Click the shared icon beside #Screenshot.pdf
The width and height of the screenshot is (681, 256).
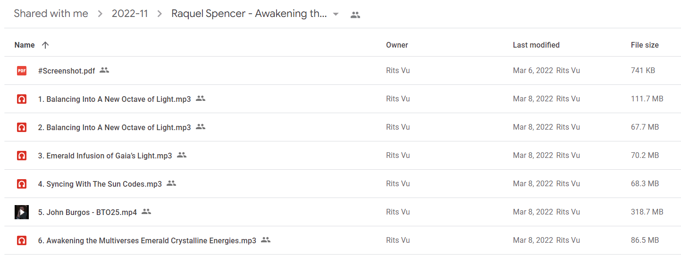[104, 70]
